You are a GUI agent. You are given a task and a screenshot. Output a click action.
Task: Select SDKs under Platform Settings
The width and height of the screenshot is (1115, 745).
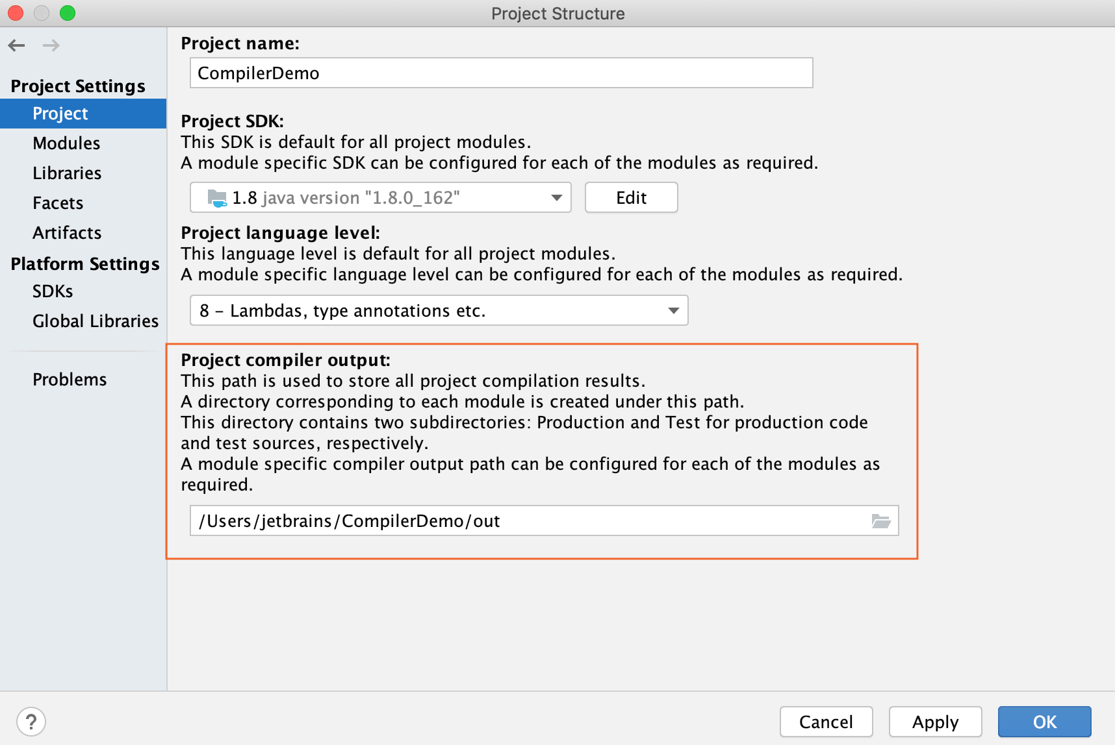click(x=53, y=291)
